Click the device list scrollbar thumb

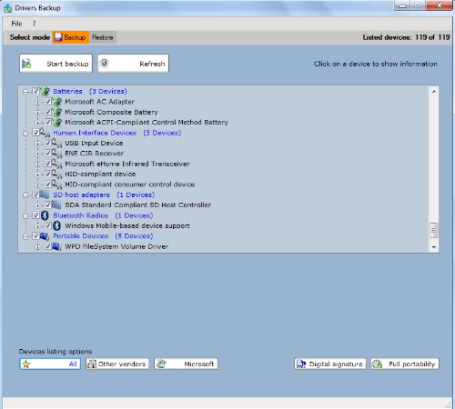pos(434,230)
